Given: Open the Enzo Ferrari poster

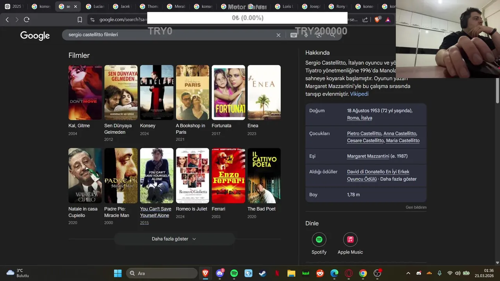Looking at the screenshot, I should tap(228, 176).
